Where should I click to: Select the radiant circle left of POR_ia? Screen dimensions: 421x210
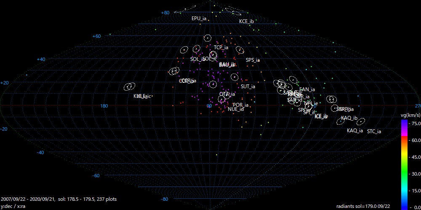point(222,100)
